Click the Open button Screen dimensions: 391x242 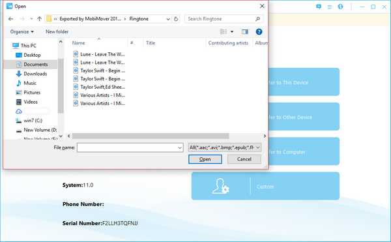pos(205,159)
